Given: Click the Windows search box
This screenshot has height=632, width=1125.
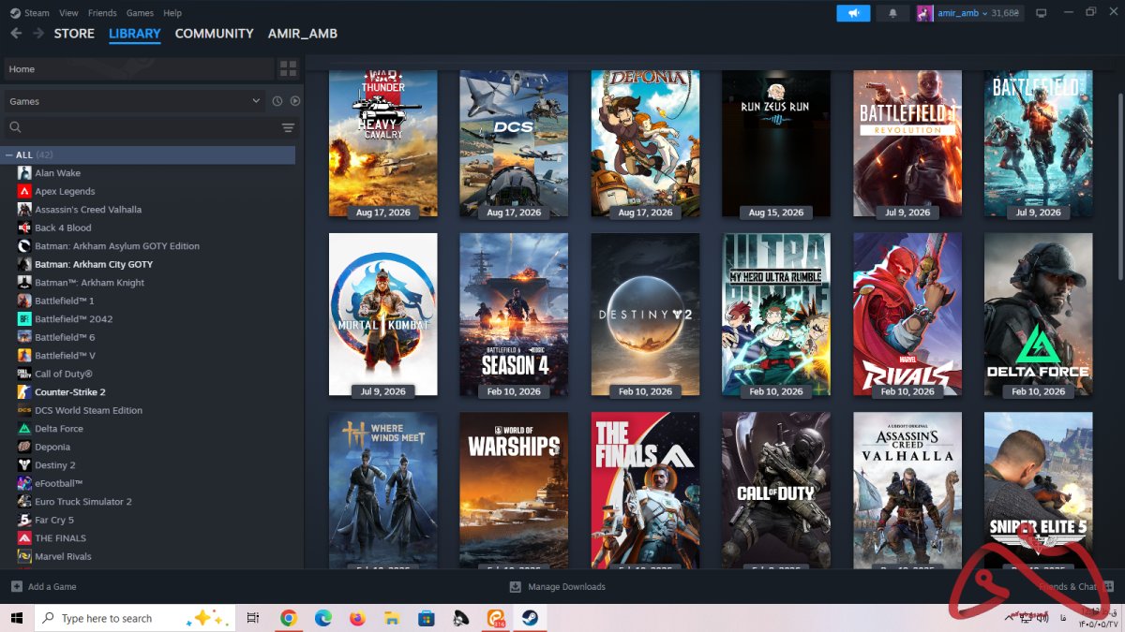Looking at the screenshot, I should [x=135, y=618].
